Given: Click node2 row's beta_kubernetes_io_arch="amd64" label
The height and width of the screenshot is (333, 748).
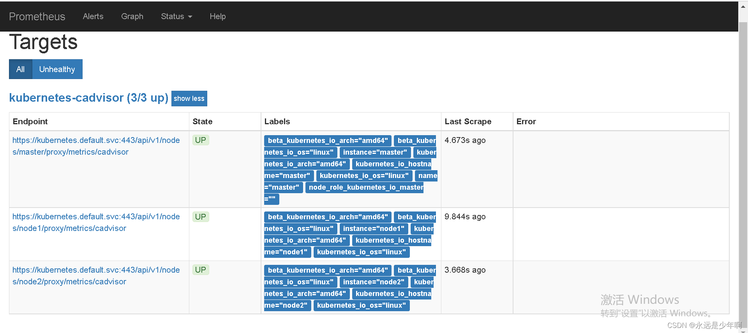Looking at the screenshot, I should 328,270.
